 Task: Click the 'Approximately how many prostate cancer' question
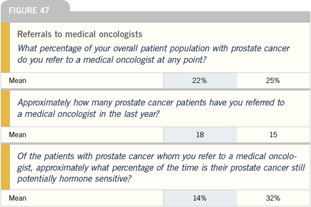click(151, 109)
